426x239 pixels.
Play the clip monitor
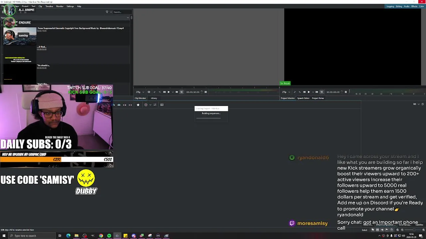point(169,92)
